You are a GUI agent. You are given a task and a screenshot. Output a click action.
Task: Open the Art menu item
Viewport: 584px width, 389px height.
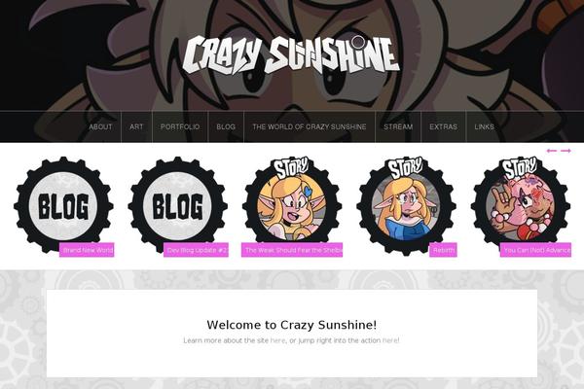click(x=136, y=126)
